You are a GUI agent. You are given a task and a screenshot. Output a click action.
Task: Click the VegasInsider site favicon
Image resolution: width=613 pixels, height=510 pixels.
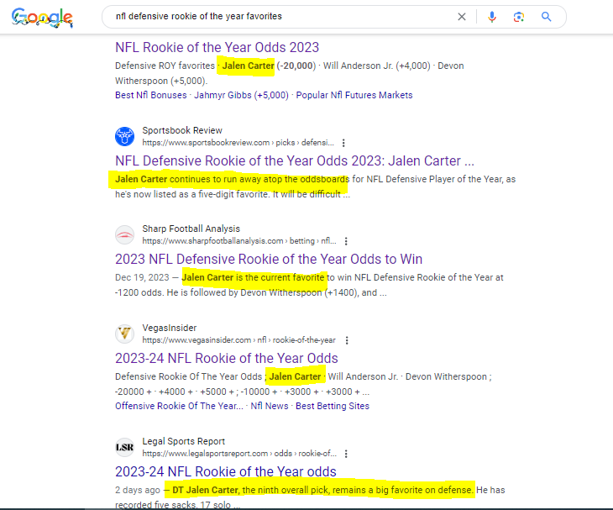pos(124,334)
